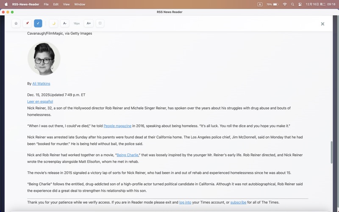The width and height of the screenshot is (339, 212).
Task: Open the People magazine link
Action: point(117,126)
